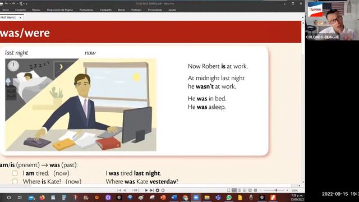Click the COLOMBO-BILINGUE webcam thumbnail
Viewport: 359px width, 202px height.
pos(332,20)
